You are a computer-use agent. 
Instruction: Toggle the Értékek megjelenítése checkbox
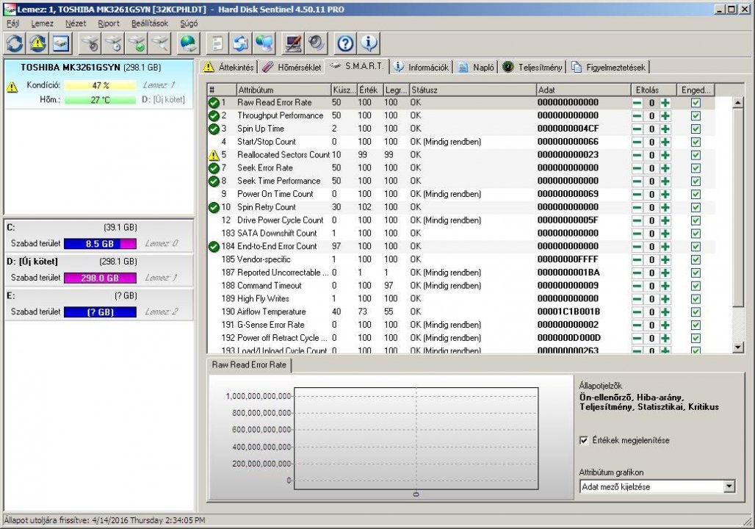(x=584, y=440)
